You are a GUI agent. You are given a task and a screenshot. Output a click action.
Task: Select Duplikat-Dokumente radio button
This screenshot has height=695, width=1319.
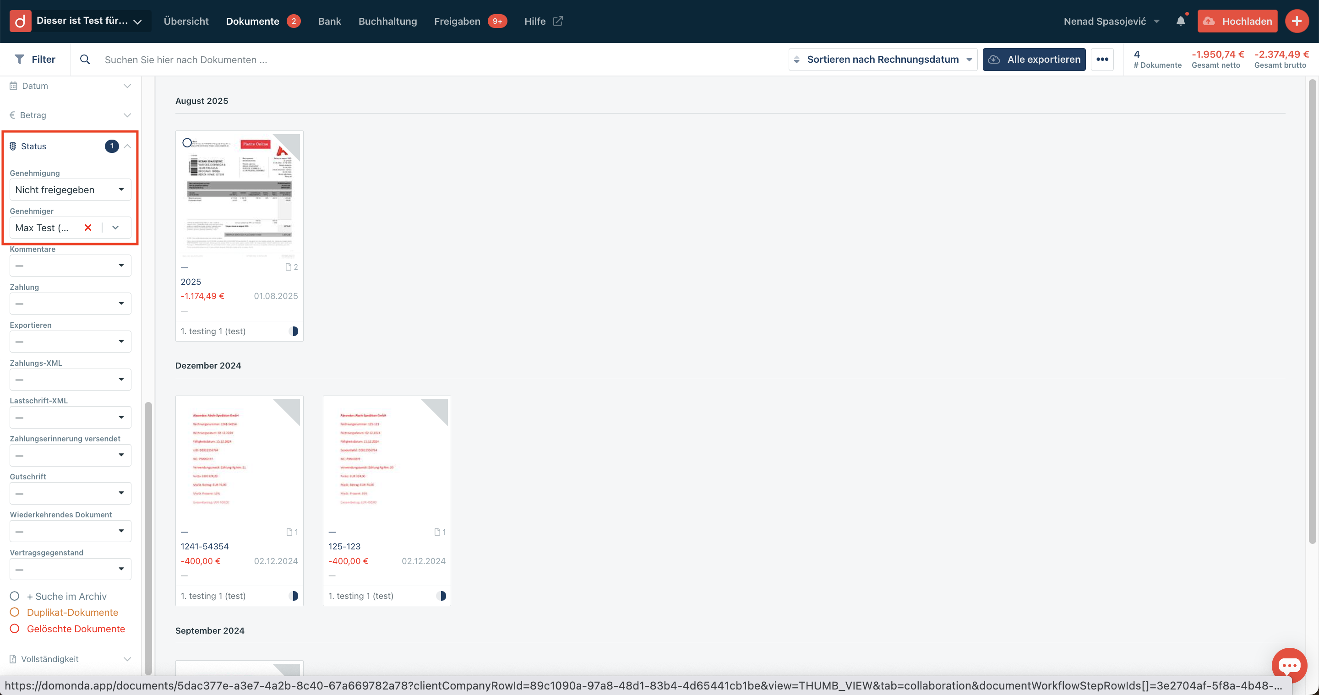(15, 612)
